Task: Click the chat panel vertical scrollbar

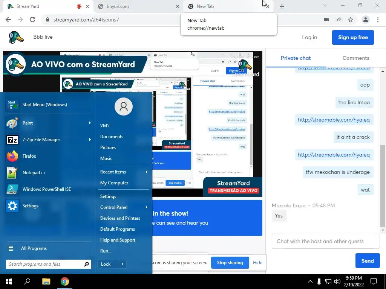Action: point(383,186)
